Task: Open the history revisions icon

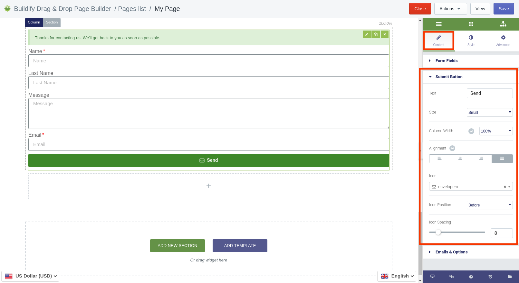Action: pos(490,277)
